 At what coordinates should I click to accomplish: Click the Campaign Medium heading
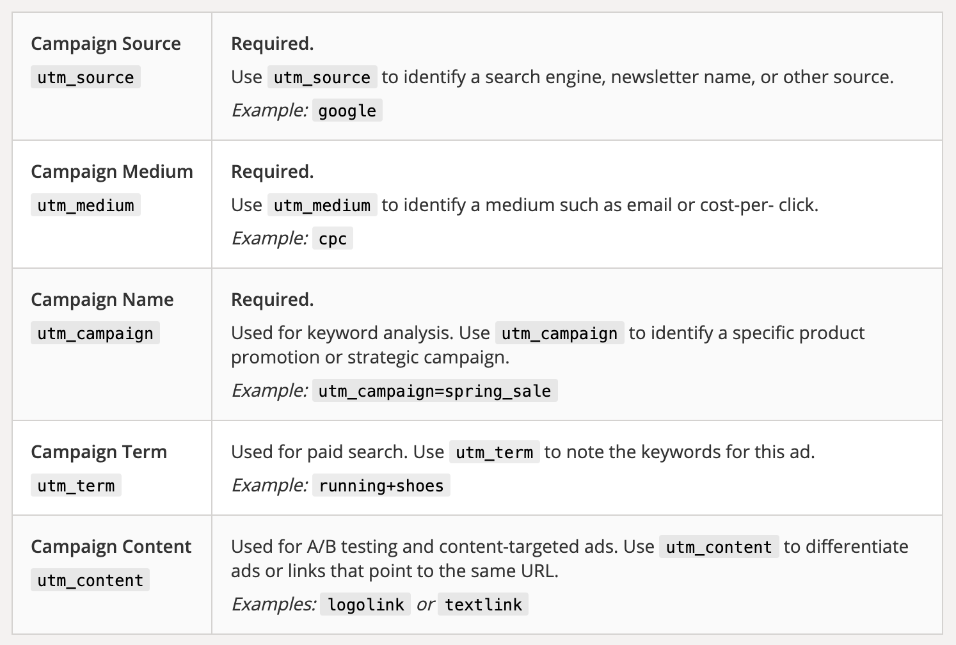point(112,171)
